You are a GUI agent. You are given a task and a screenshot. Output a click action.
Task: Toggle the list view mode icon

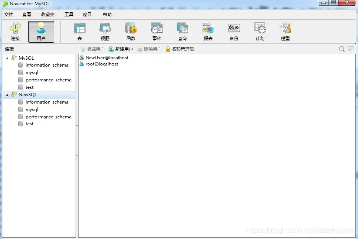(x=351, y=49)
